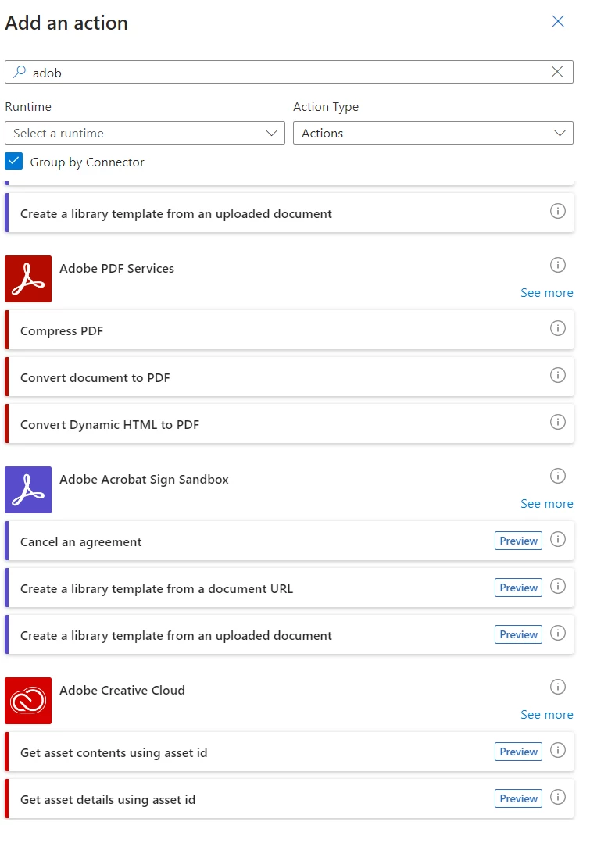Select the Cancel an agreement action

pos(289,541)
